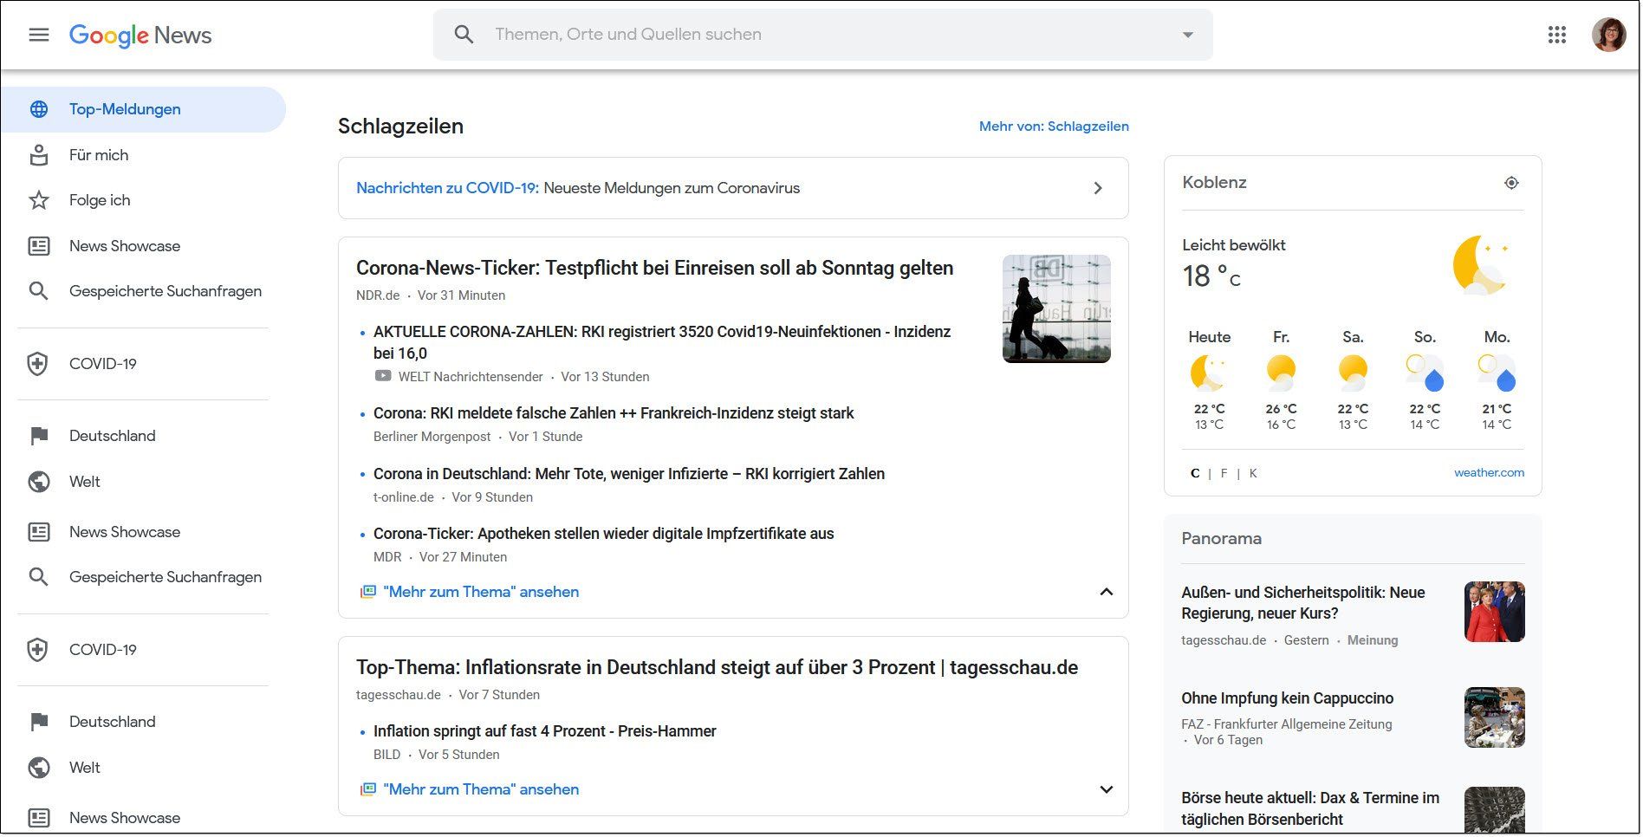1643x837 pixels.
Task: Open the Google apps grid launcher
Action: coord(1557,35)
